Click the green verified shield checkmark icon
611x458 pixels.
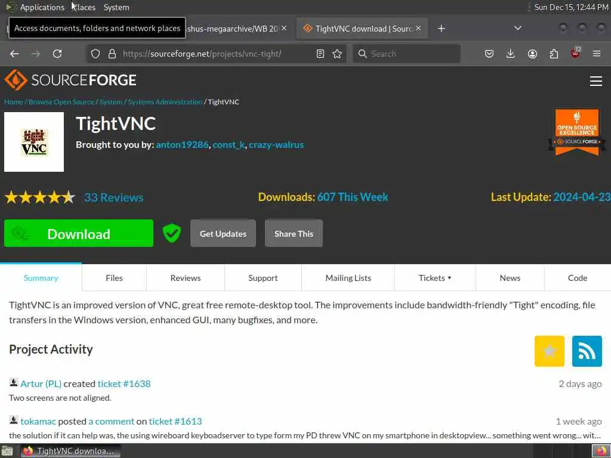[171, 233]
